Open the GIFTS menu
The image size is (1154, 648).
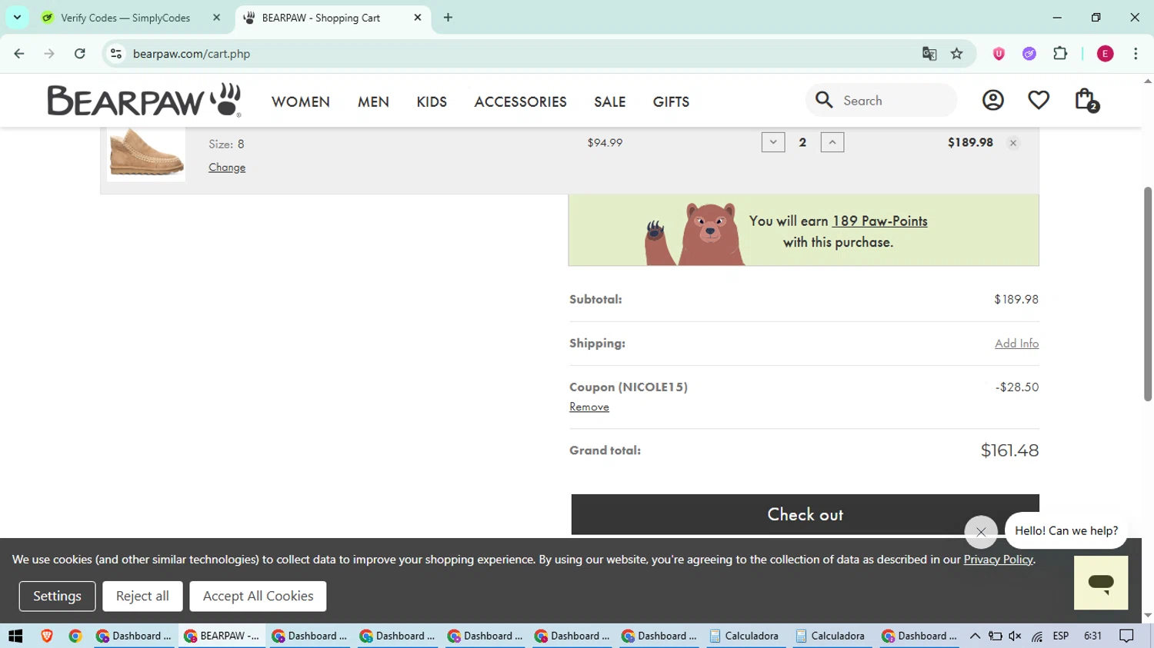671,101
